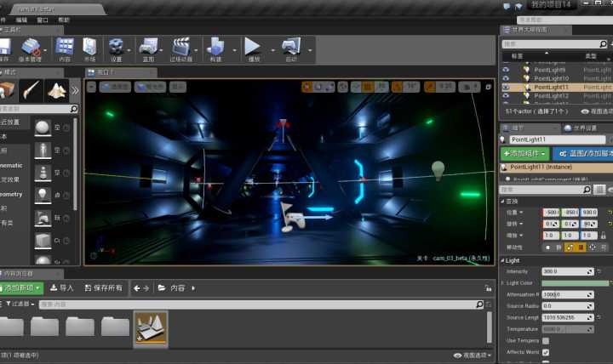Click the Save (保存) floppy disk icon
The image size is (613, 364).
click(x=5, y=47)
